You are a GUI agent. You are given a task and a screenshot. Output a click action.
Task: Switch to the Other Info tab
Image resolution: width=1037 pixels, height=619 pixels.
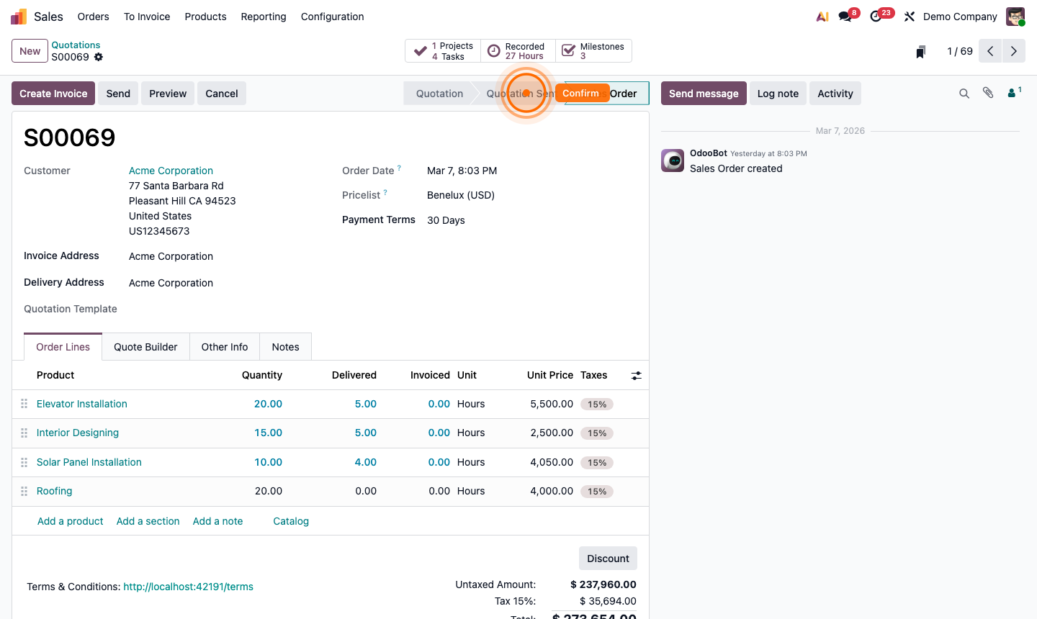(x=224, y=346)
